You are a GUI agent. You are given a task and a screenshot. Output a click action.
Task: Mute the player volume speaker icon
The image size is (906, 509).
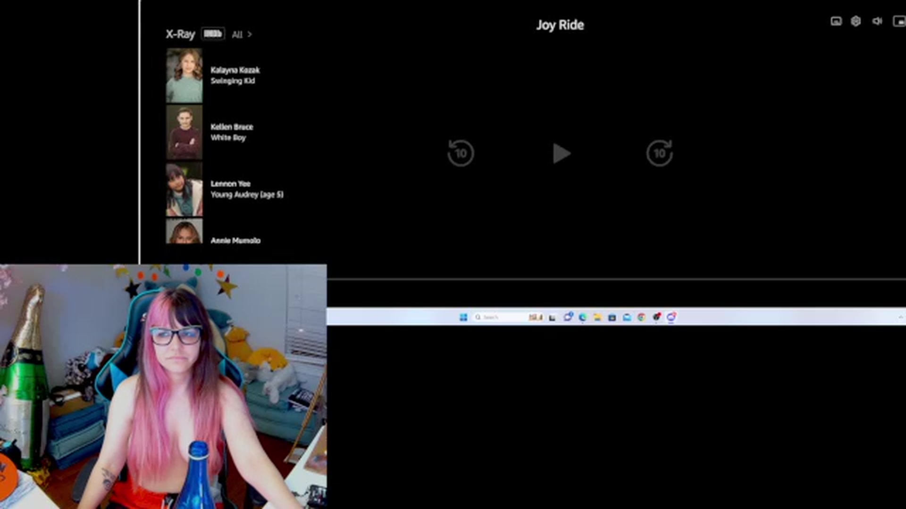pyautogui.click(x=877, y=21)
